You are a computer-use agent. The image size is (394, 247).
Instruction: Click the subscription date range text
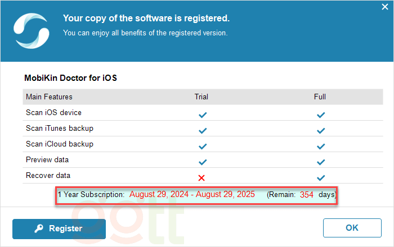(x=192, y=194)
